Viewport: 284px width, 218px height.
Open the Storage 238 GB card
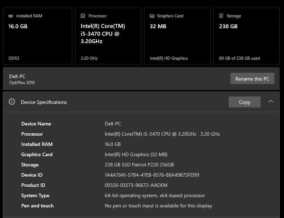click(246, 37)
